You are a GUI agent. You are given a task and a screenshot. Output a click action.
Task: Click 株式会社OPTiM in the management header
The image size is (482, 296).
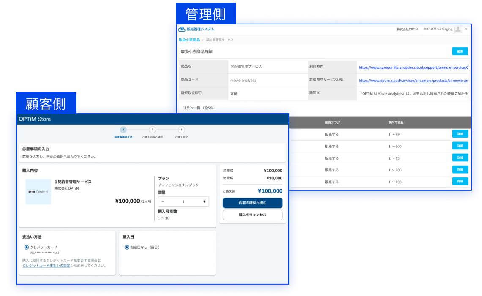coord(407,30)
